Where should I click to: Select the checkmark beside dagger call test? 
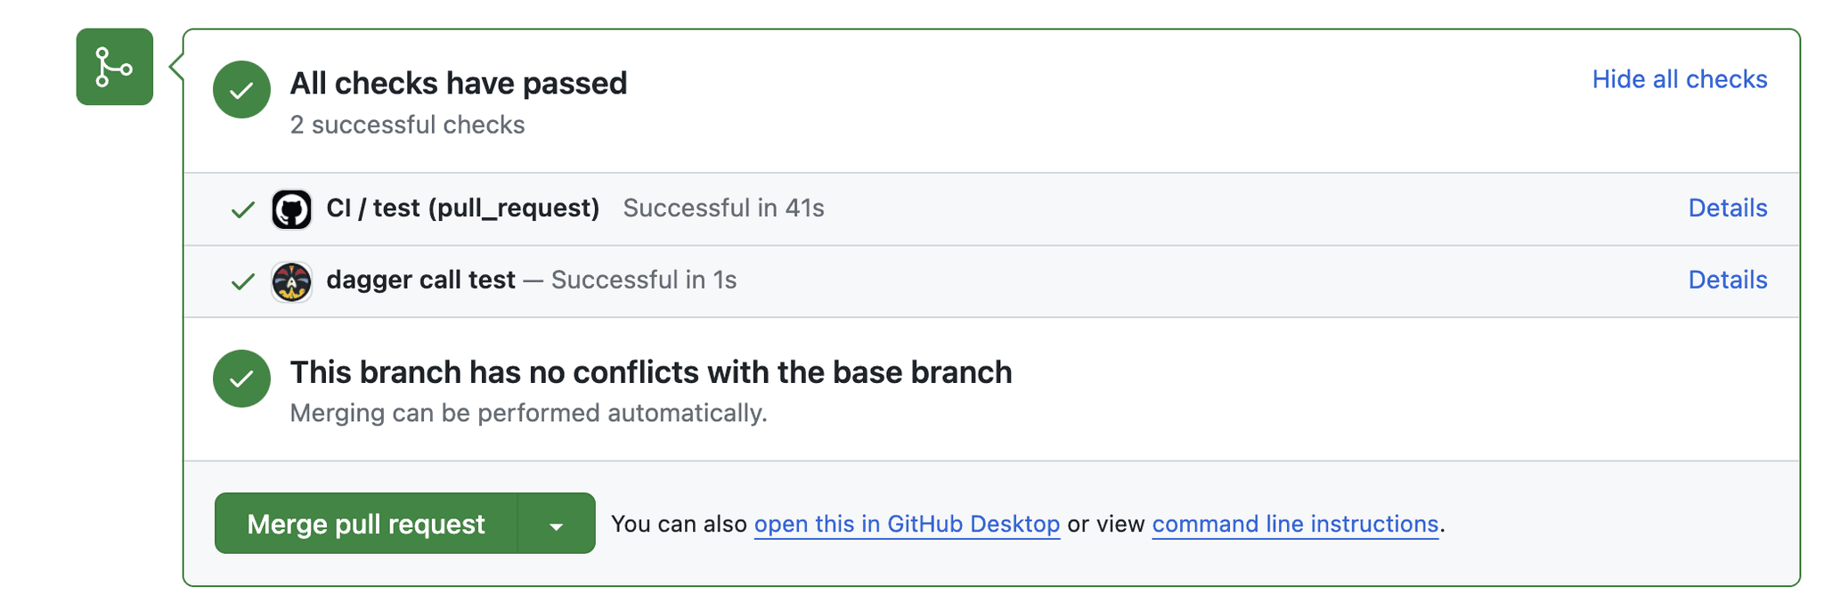click(x=241, y=281)
